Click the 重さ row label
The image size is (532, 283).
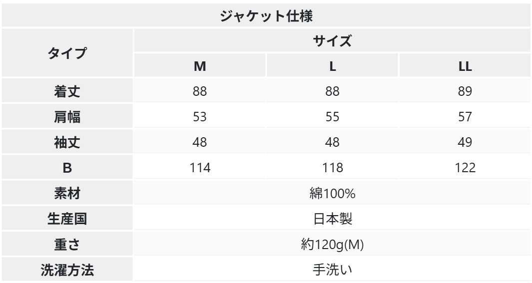coord(66,245)
